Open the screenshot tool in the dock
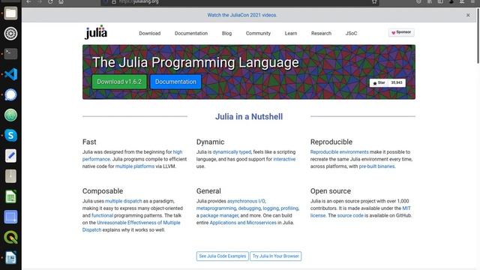 click(x=10, y=217)
